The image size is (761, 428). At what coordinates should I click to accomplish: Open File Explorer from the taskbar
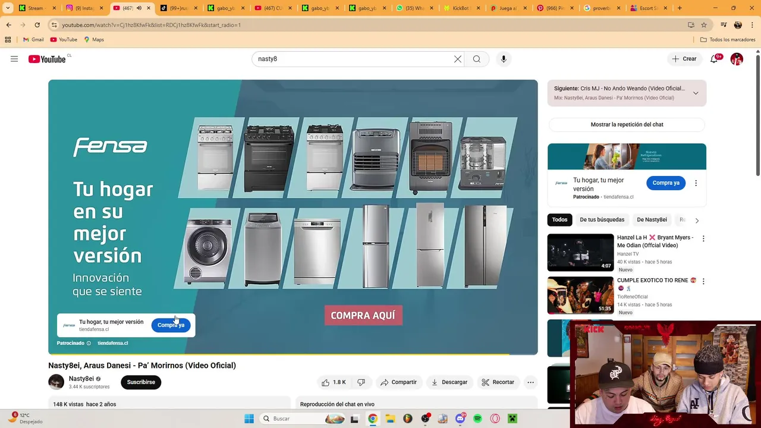pyautogui.click(x=390, y=418)
